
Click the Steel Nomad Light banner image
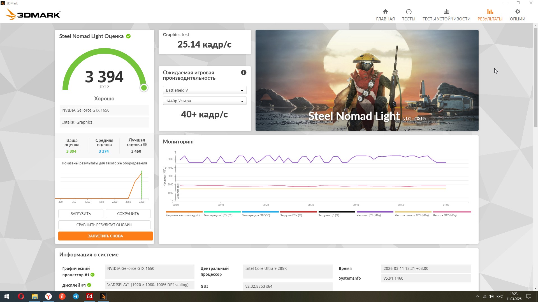click(367, 80)
